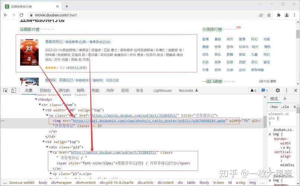
Task: Open the profile avatar icon
Action: (287, 15)
